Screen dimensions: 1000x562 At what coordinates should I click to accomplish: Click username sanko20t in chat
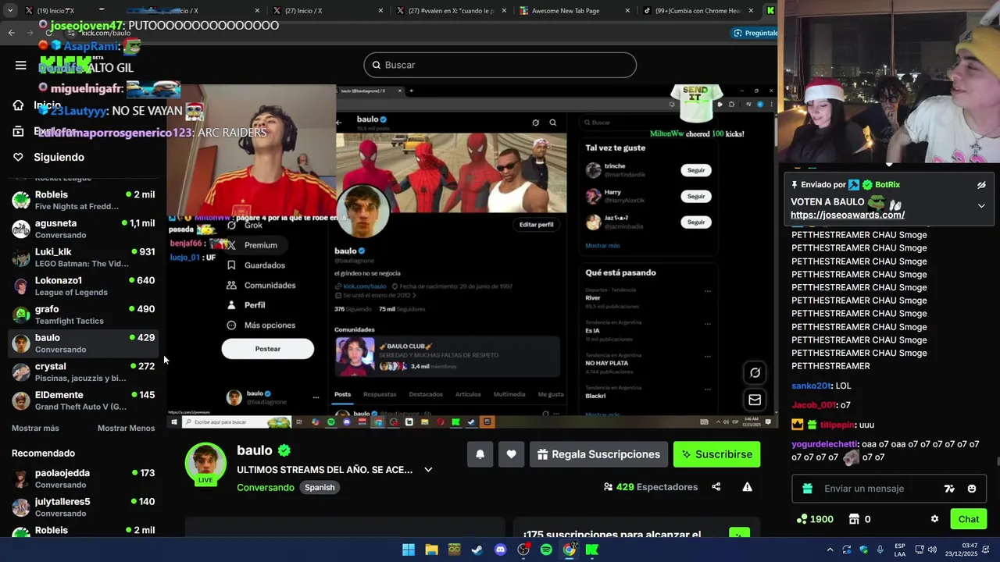(x=811, y=386)
